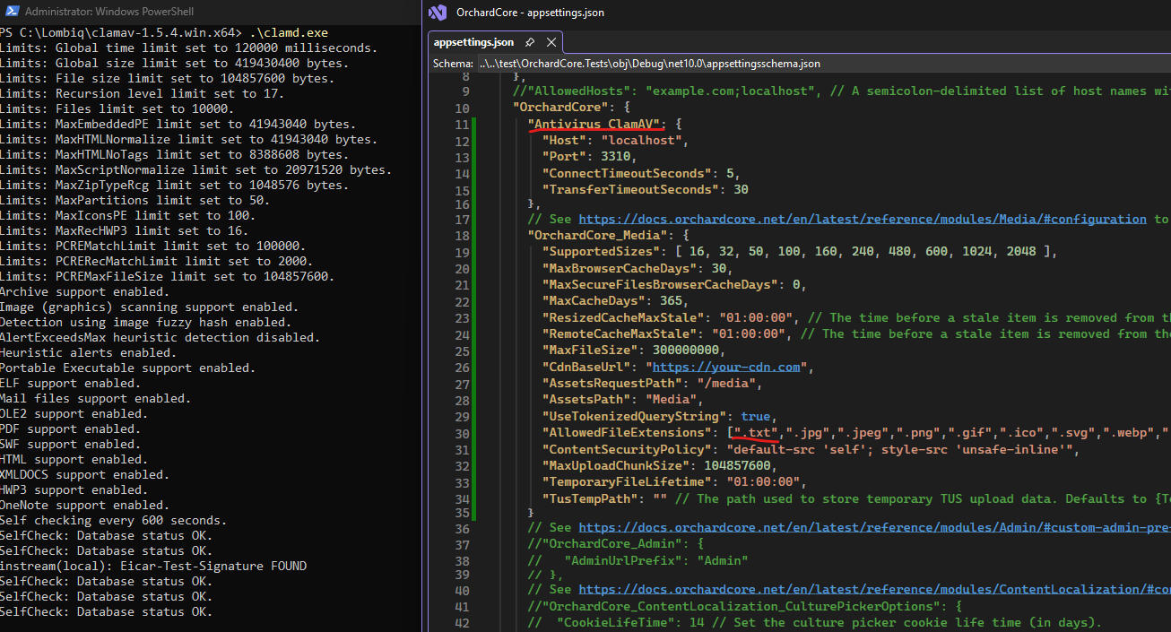Viewport: 1171px width, 632px height.
Task: Click the AssetsPath "Media" line
Action: (x=621, y=400)
